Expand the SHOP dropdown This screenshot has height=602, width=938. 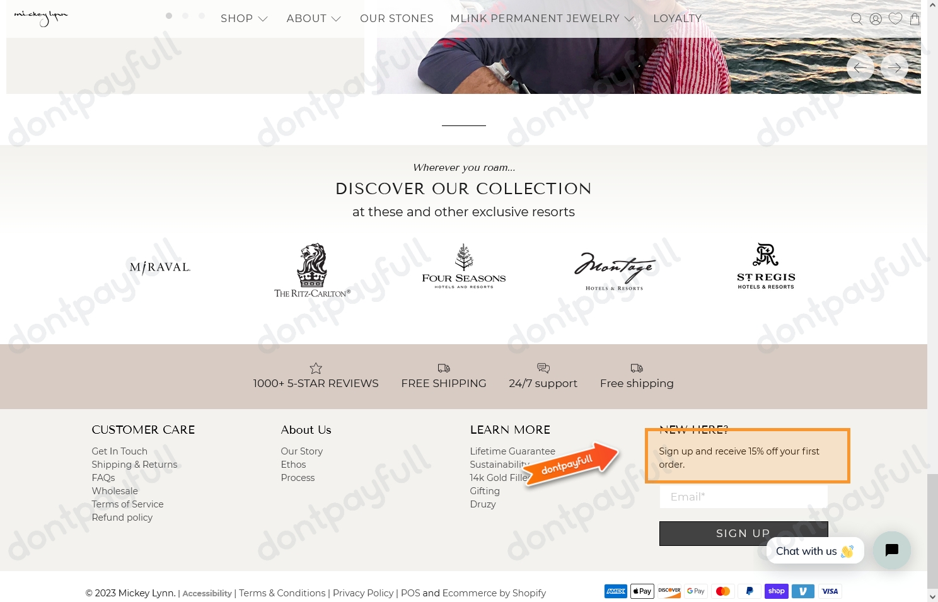click(x=245, y=18)
